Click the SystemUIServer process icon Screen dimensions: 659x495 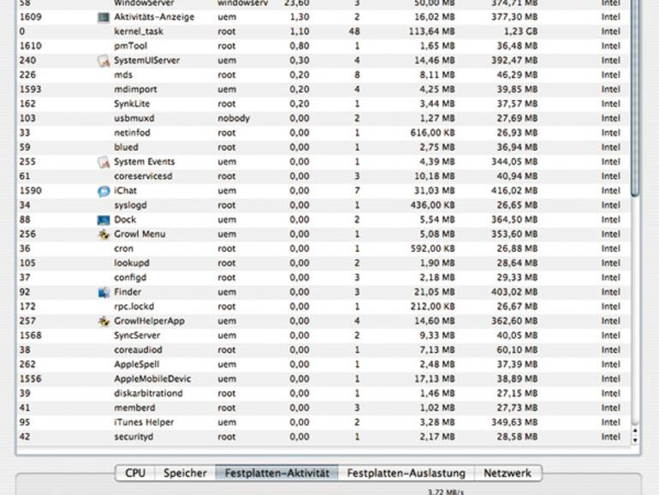pyautogui.click(x=104, y=61)
